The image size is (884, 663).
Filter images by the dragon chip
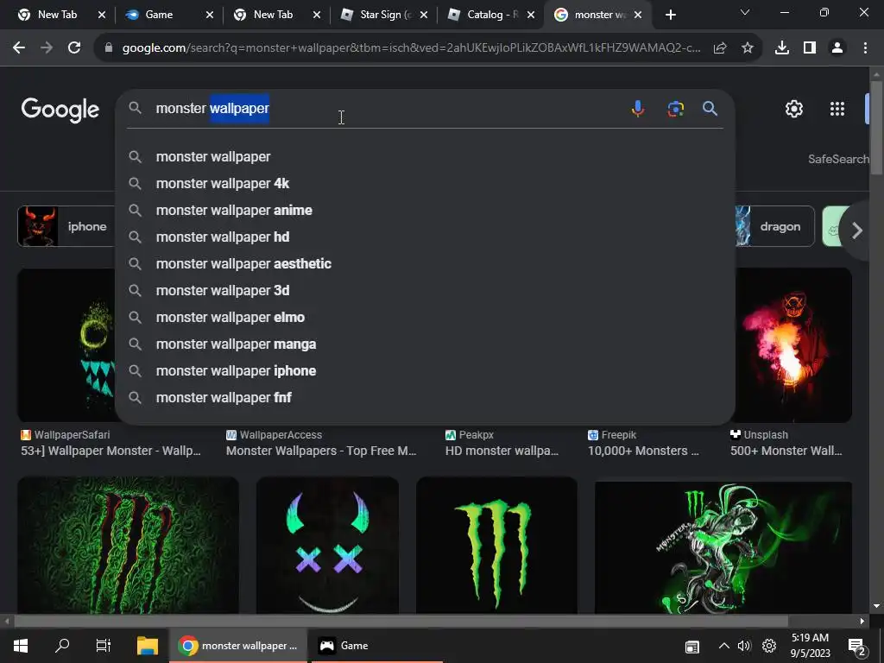pyautogui.click(x=774, y=227)
